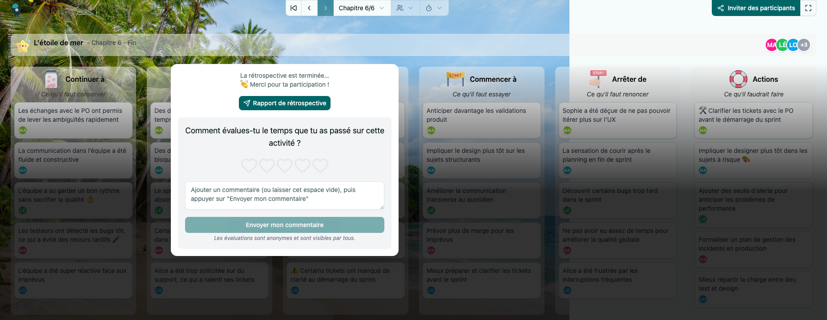The height and width of the screenshot is (320, 827).
Task: Show the +3 additional participants
Action: click(x=804, y=45)
